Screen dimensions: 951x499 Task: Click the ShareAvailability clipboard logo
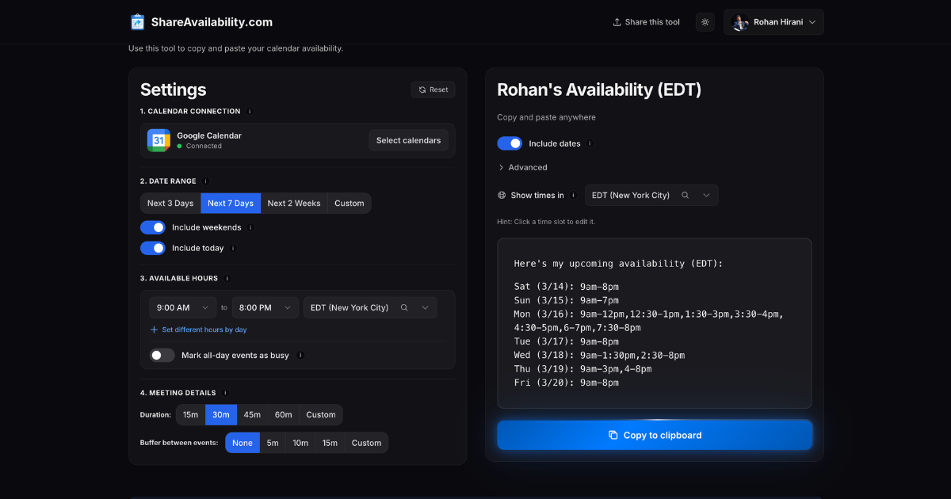point(136,21)
